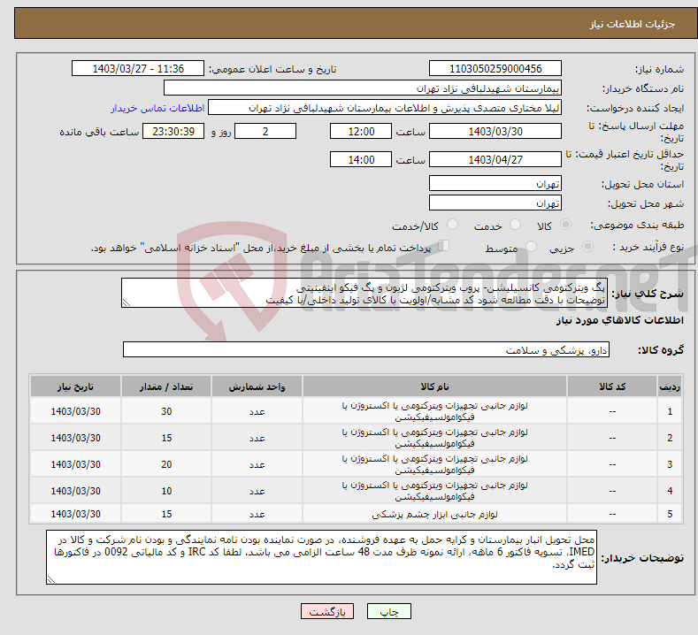Click item name in row 3

[434, 464]
